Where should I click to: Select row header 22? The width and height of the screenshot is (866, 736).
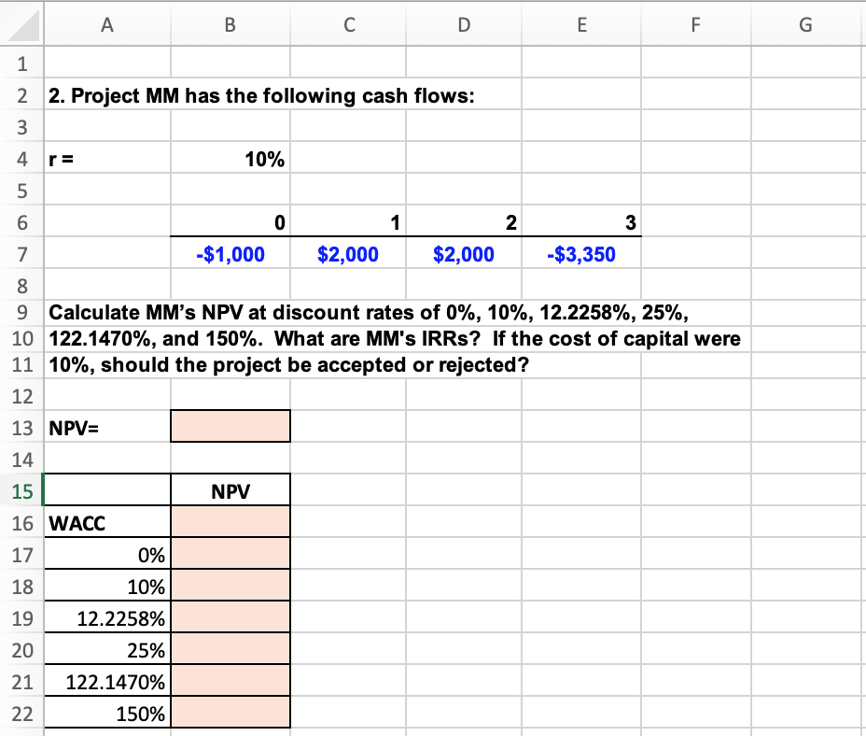22,713
